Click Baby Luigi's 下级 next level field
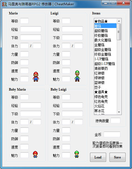Viewport: 132px width, 169px height. pyautogui.click(x=72, y=114)
